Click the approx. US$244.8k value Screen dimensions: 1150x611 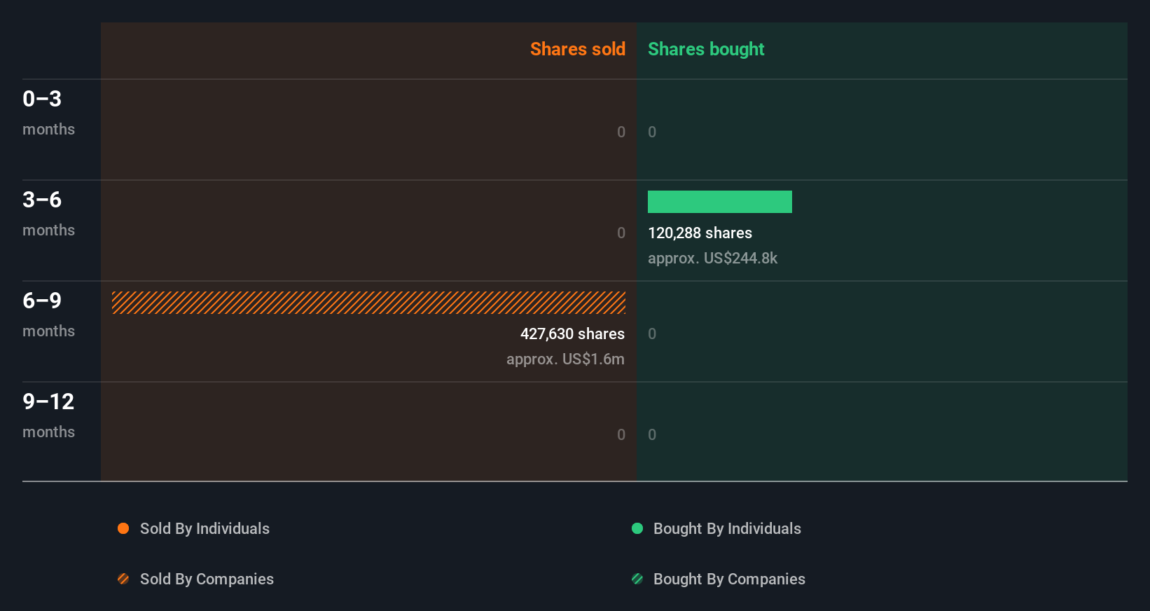coord(712,259)
